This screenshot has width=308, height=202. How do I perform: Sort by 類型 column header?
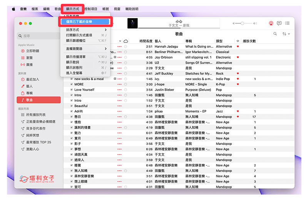tap(219, 41)
